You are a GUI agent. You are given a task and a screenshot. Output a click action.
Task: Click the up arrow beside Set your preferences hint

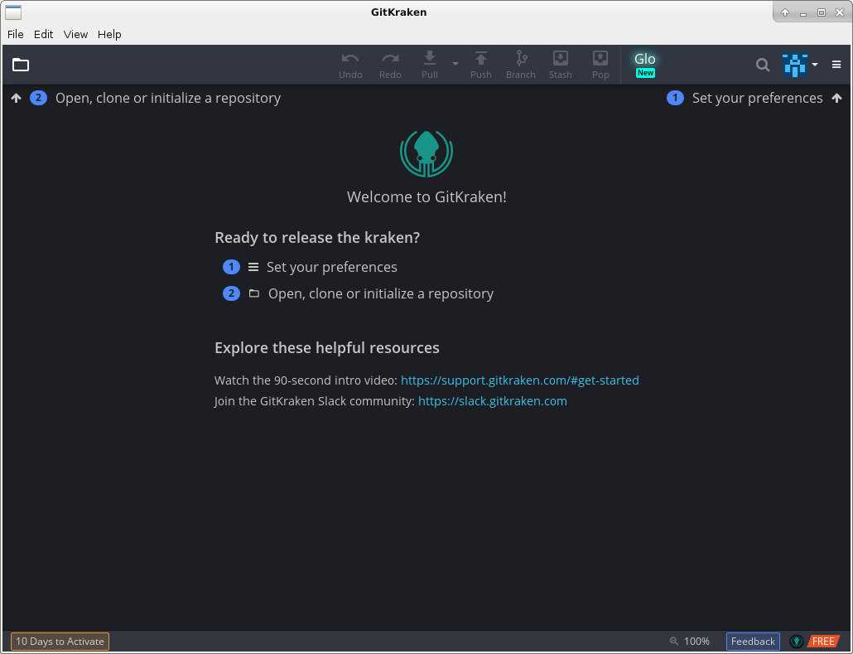tap(836, 98)
